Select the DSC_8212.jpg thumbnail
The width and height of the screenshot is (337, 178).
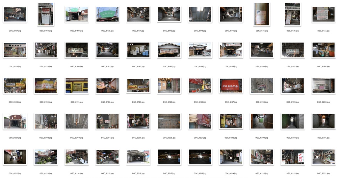click(x=15, y=157)
